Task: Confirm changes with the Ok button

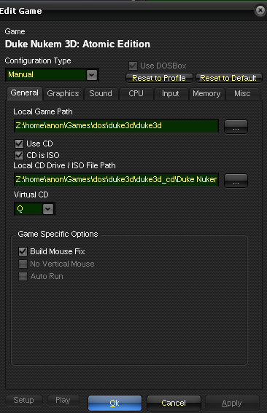Action: pos(115,403)
